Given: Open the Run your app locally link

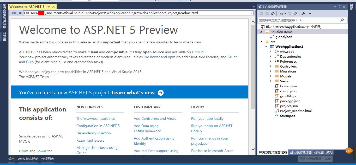Looking at the screenshot, I should (x=207, y=118).
